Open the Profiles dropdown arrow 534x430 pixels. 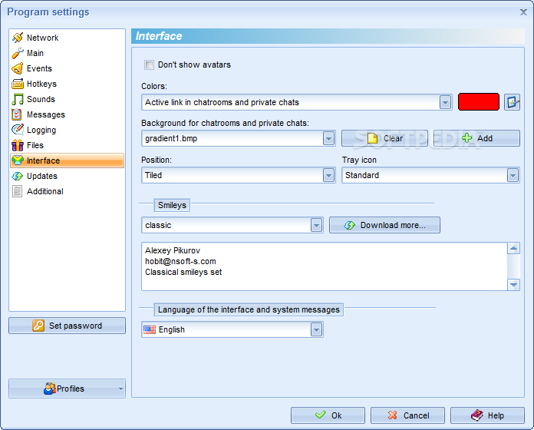[120, 389]
